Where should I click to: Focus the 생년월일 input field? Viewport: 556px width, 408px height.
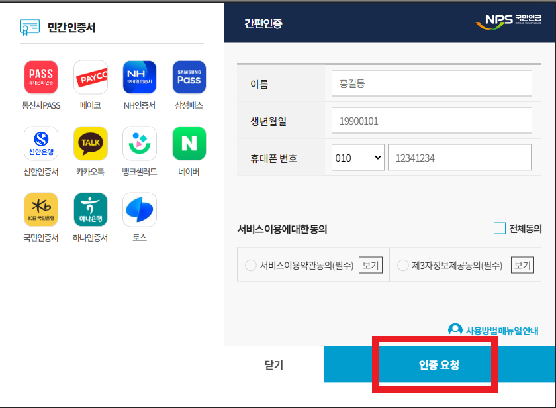(x=432, y=121)
